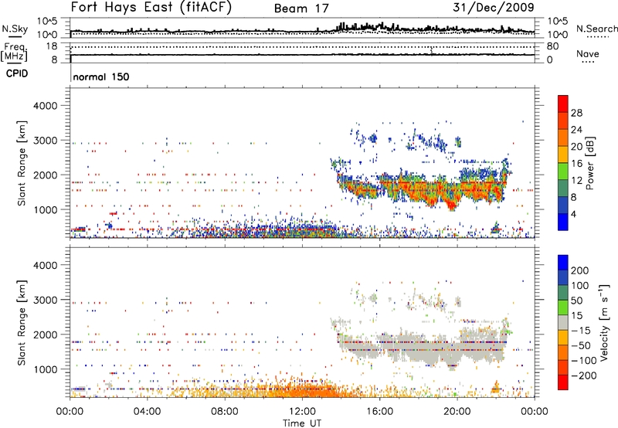The image size is (618, 428).
Task: Select the "Freq. [MHz]" axis label
Action: [x=15, y=53]
